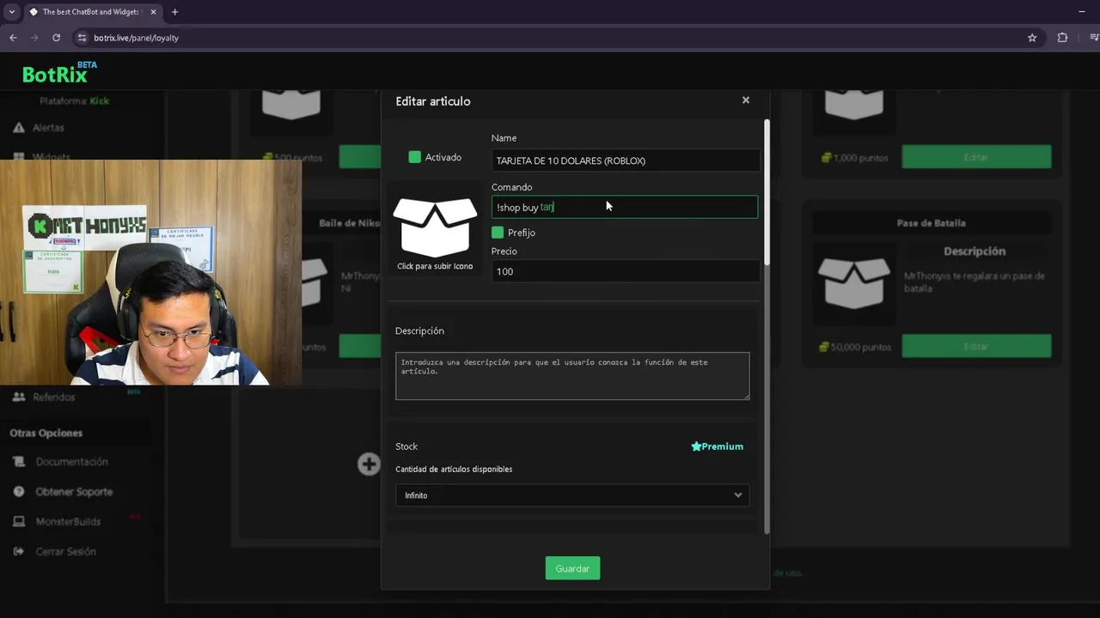This screenshot has height=618, width=1100.
Task: Click the Descripción text area
Action: 572,375
